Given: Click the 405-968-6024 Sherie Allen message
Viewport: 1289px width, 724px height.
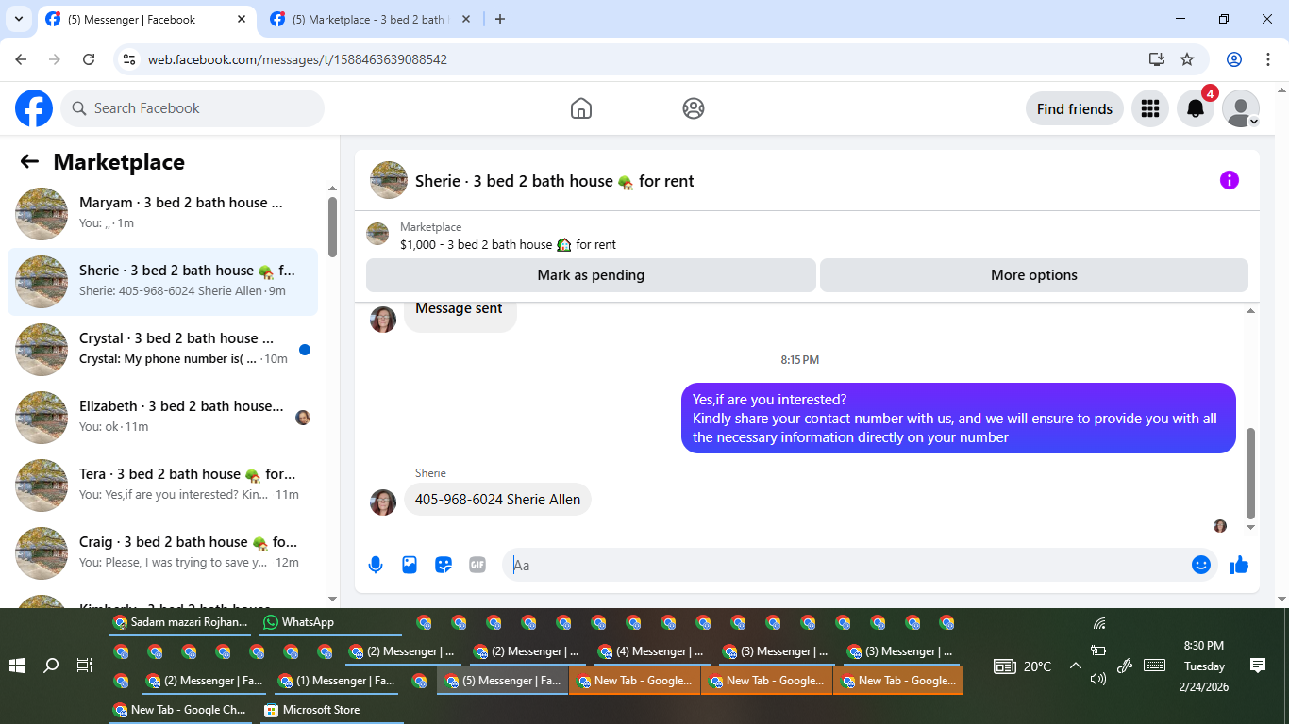Looking at the screenshot, I should point(497,500).
